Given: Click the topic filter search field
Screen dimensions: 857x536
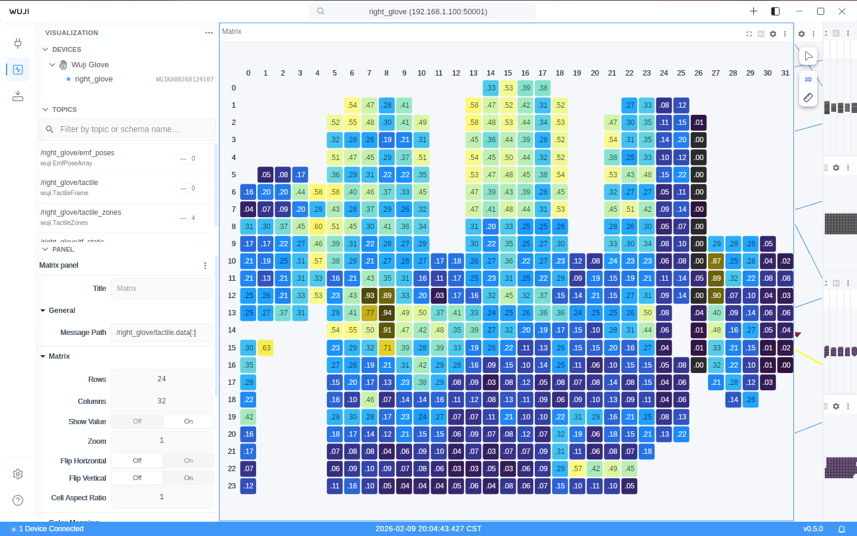Looking at the screenshot, I should 127,129.
